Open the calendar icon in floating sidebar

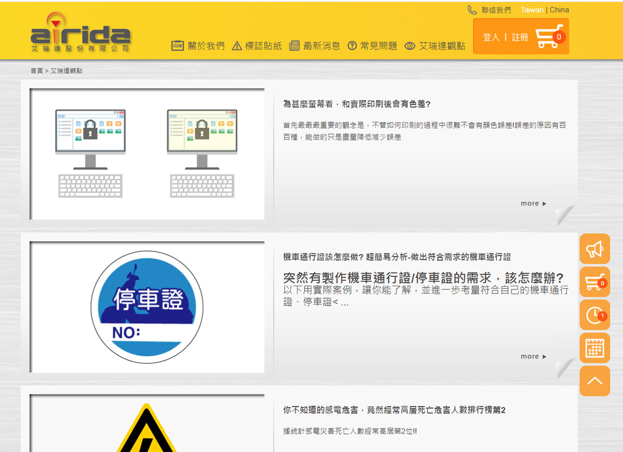[x=594, y=348]
